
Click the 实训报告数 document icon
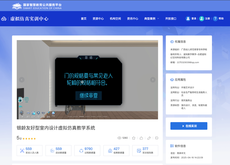pos(139,151)
